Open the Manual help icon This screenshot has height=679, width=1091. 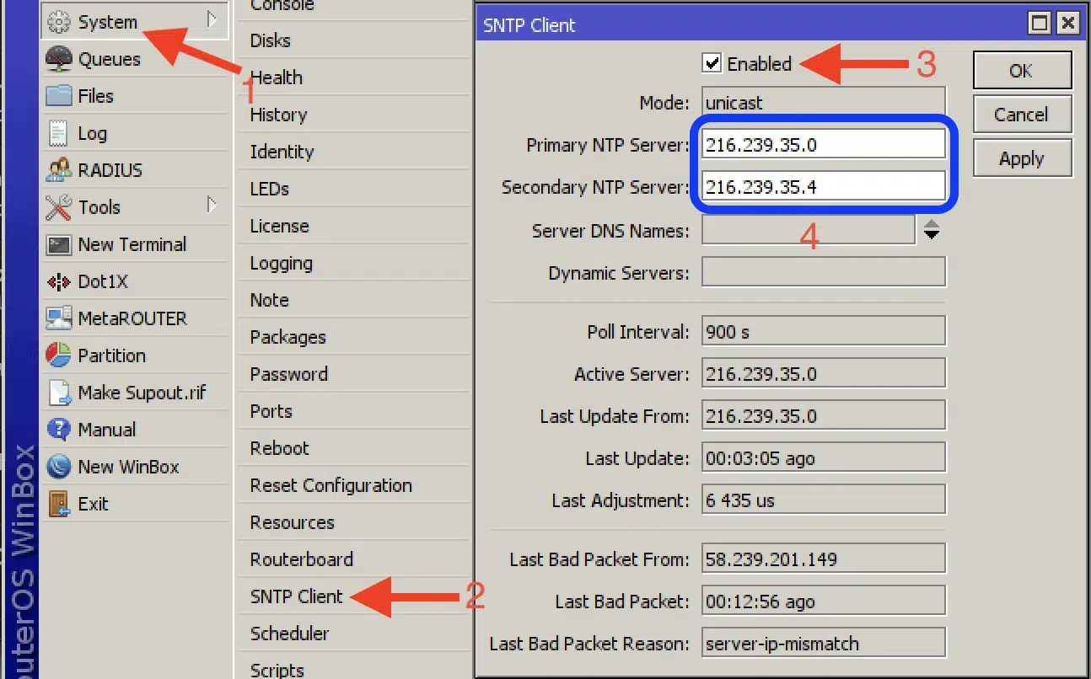tap(58, 430)
